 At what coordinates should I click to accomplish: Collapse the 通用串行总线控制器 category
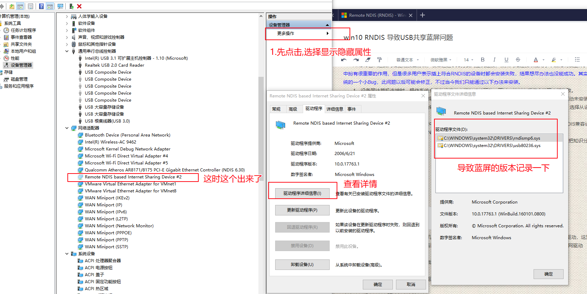67,51
